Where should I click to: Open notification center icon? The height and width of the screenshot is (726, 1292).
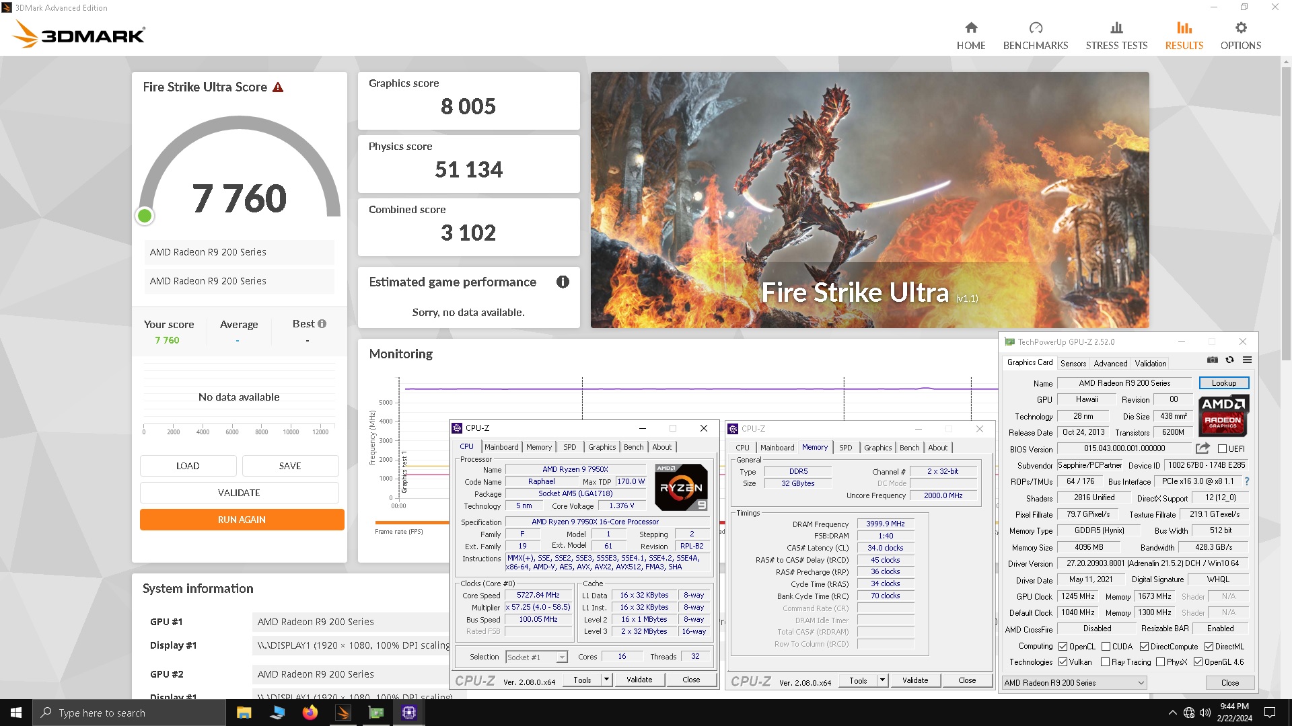(x=1270, y=713)
